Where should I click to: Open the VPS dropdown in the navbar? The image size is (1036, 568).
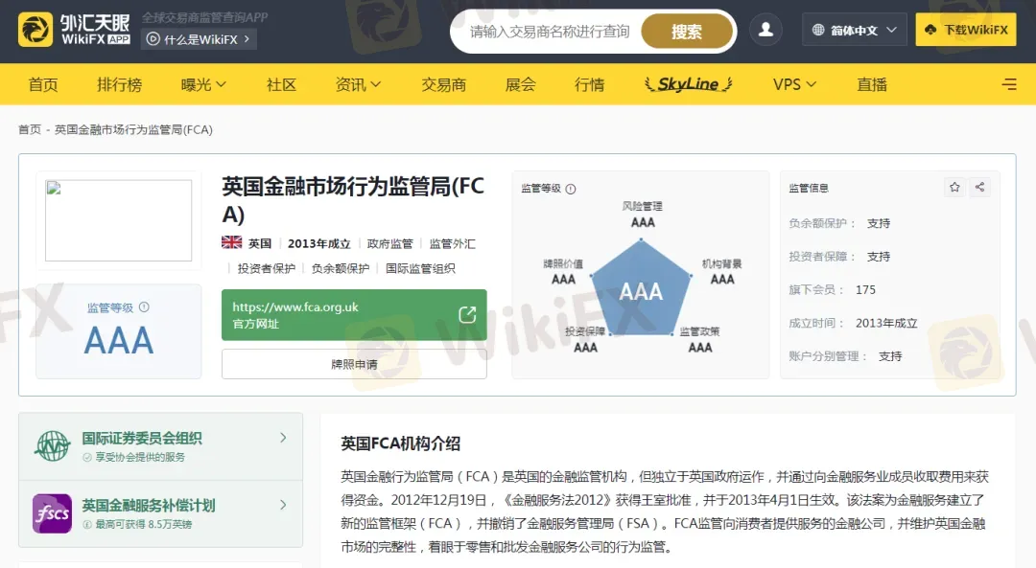[793, 84]
